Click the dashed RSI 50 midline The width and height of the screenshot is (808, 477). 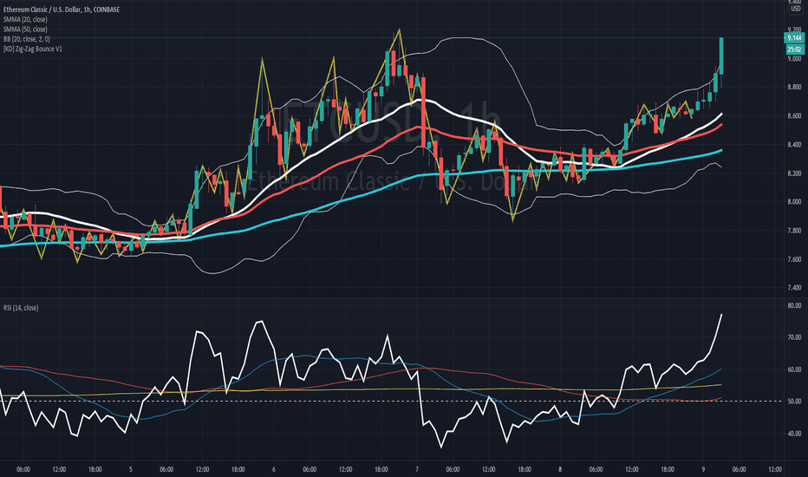pyautogui.click(x=392, y=401)
